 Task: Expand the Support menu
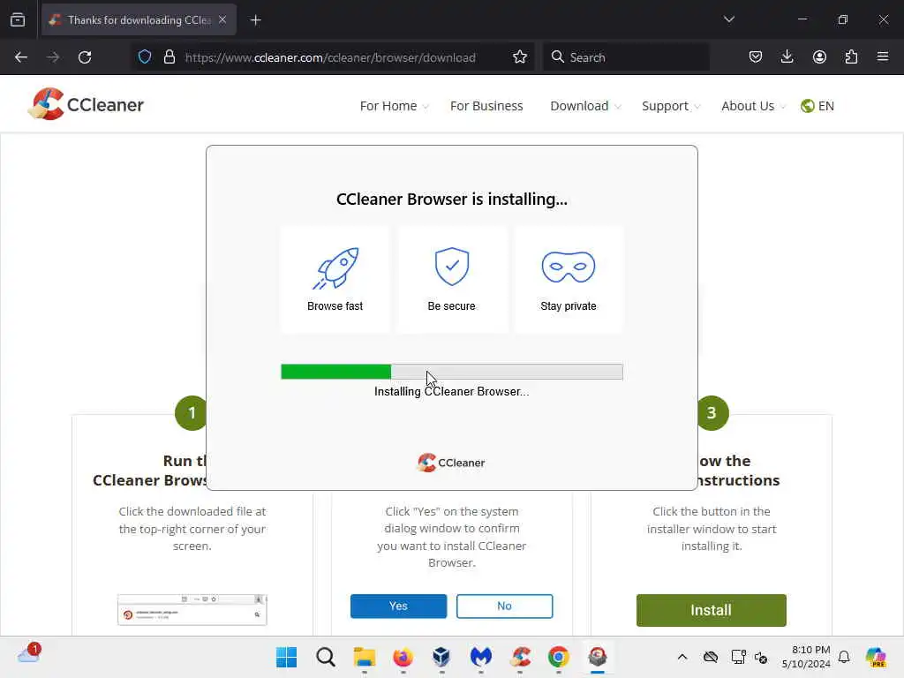671,106
